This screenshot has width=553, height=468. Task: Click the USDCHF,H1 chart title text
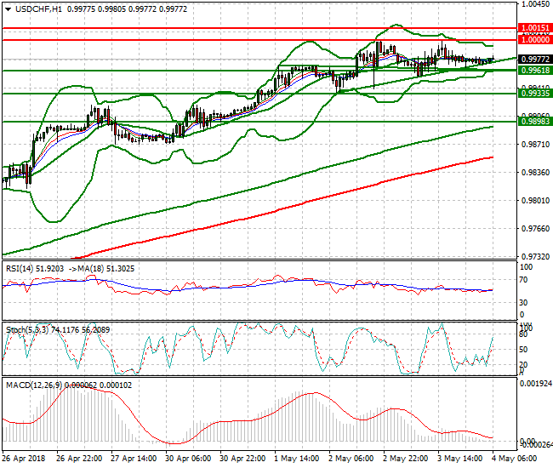pyautogui.click(x=38, y=9)
